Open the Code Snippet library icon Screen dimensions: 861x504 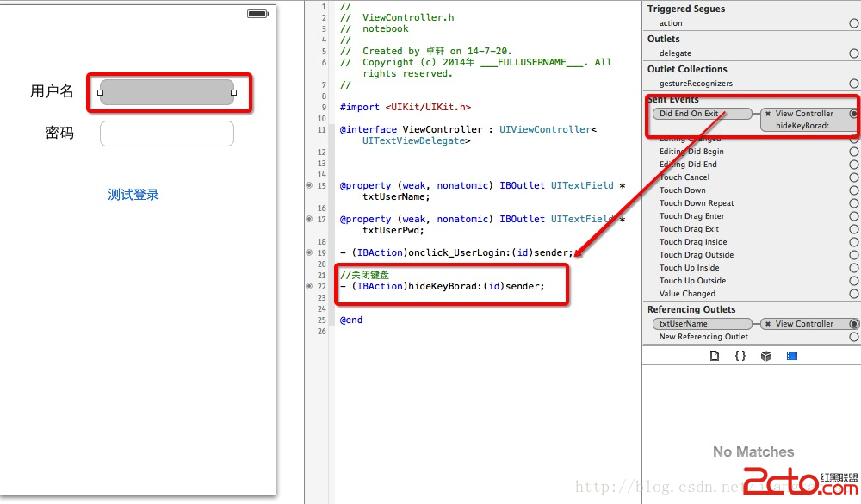point(740,356)
